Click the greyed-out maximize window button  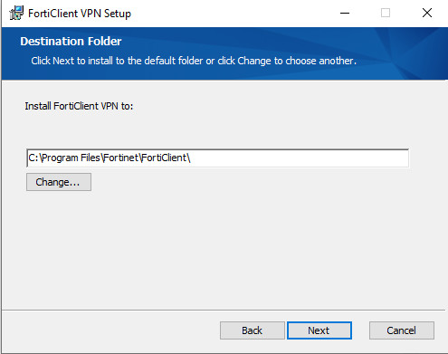click(386, 13)
